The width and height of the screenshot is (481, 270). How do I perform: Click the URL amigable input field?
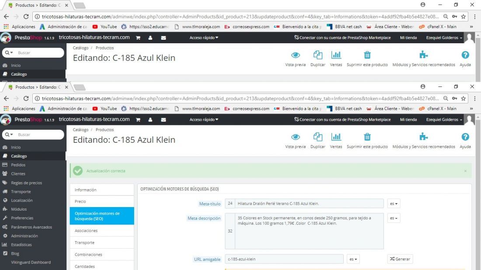coord(284,259)
